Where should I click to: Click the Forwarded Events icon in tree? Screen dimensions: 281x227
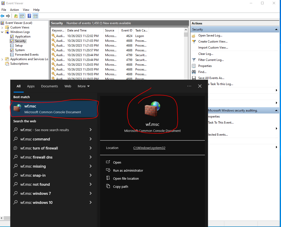(12, 55)
